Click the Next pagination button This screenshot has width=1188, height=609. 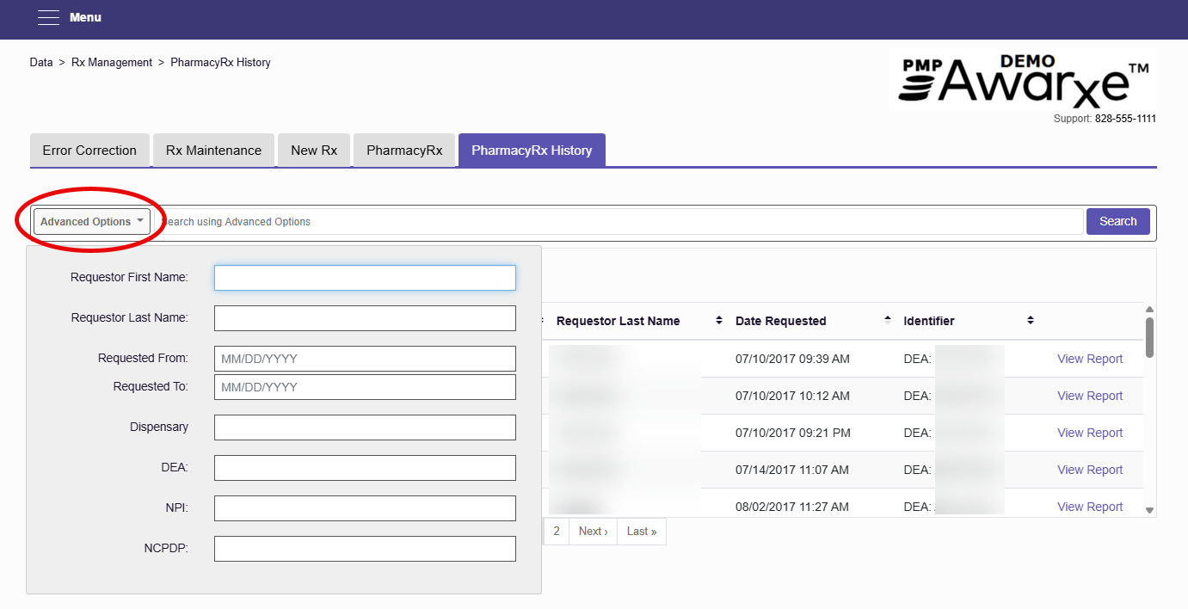(x=594, y=532)
